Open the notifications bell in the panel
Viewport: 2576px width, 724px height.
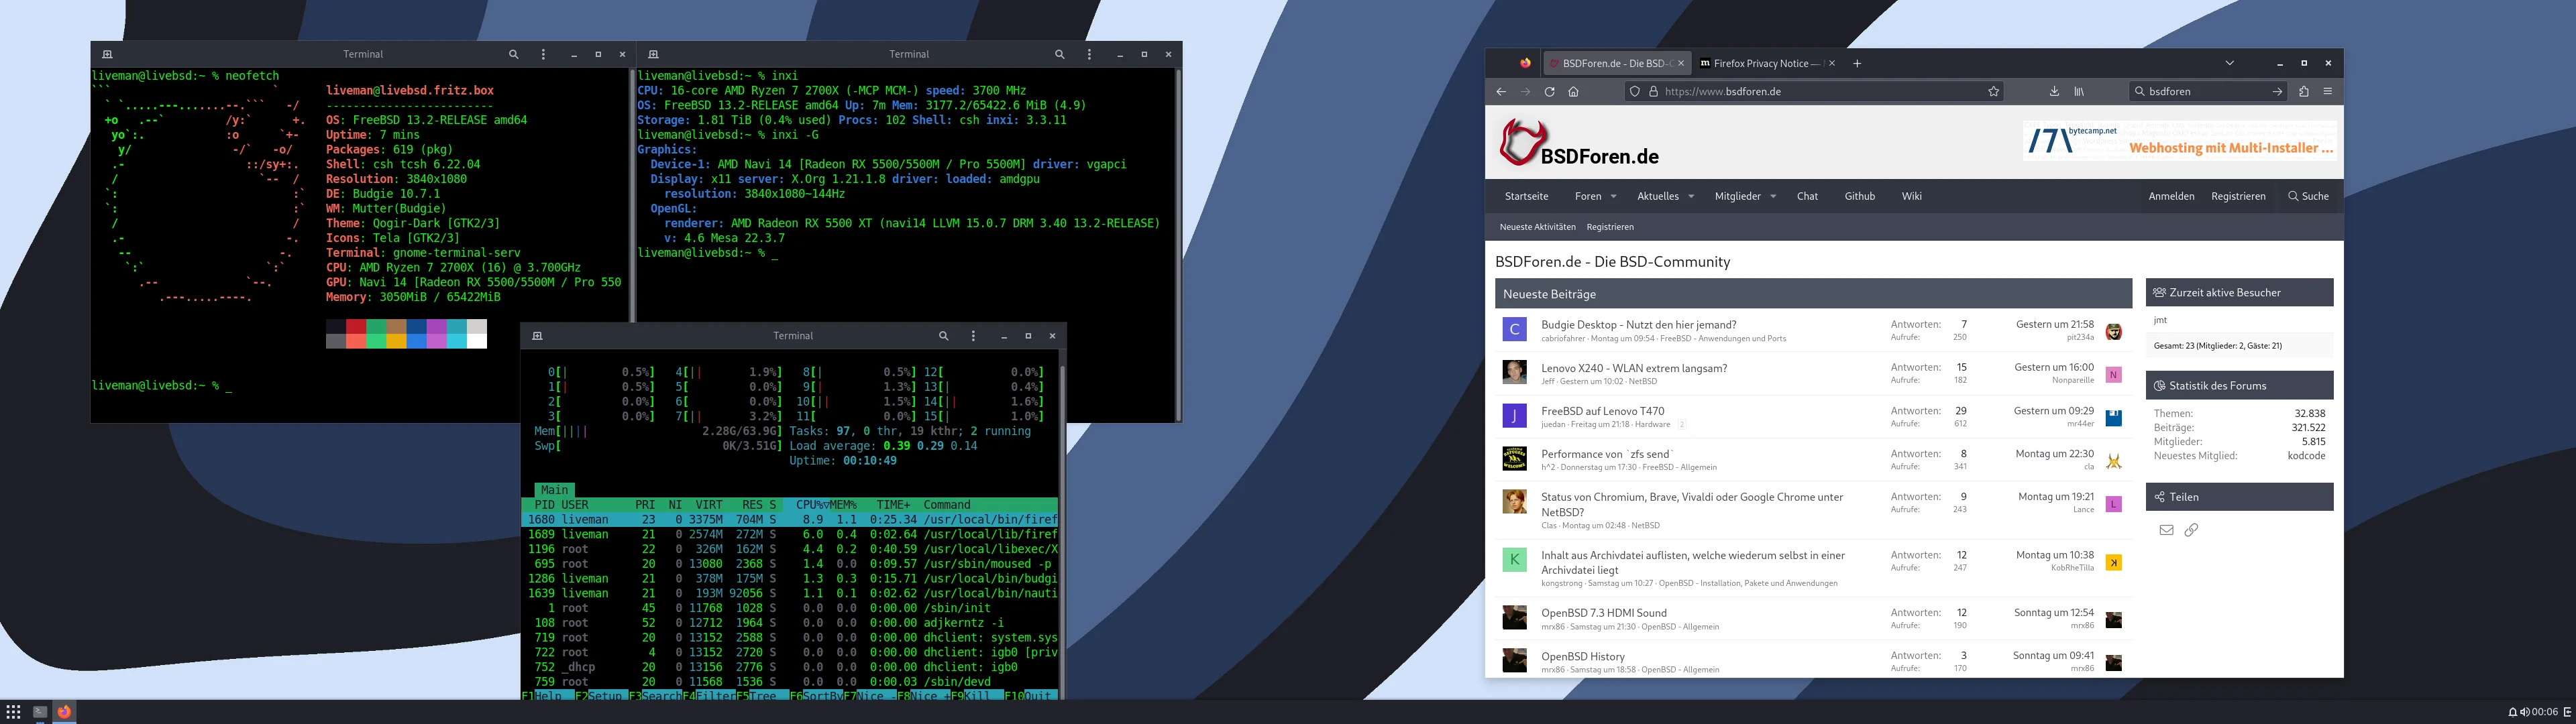tap(2513, 713)
